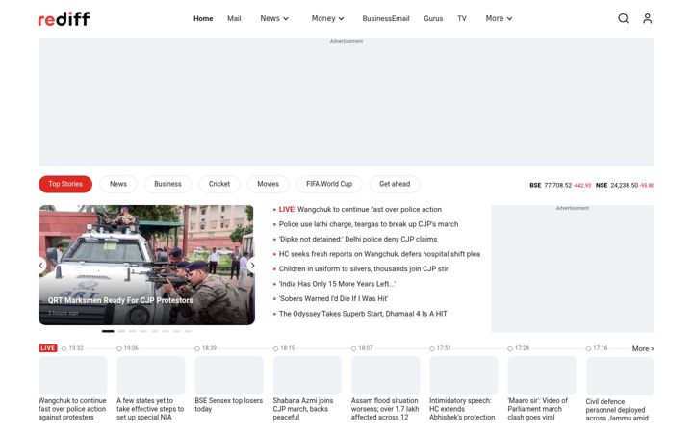693x433 pixels.
Task: Open TV in navigation bar
Action: (462, 18)
